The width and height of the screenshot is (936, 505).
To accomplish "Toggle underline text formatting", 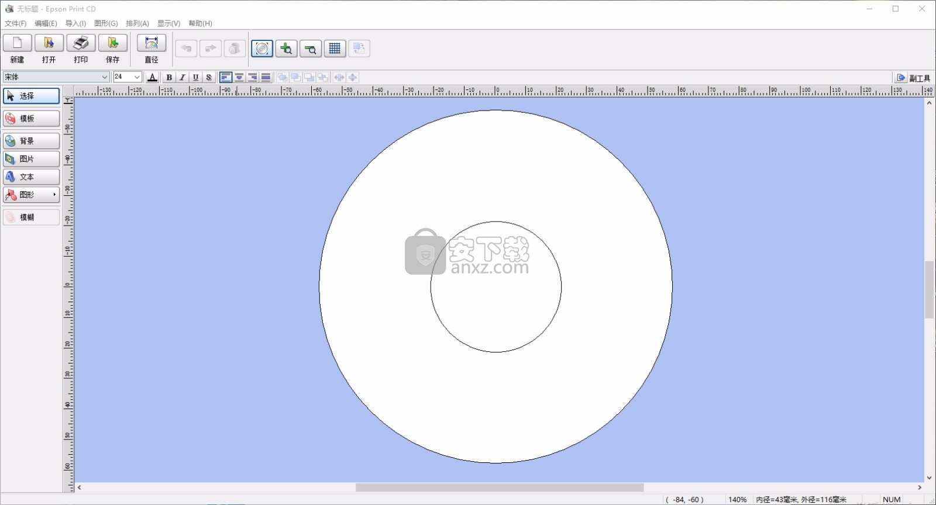I will (195, 77).
